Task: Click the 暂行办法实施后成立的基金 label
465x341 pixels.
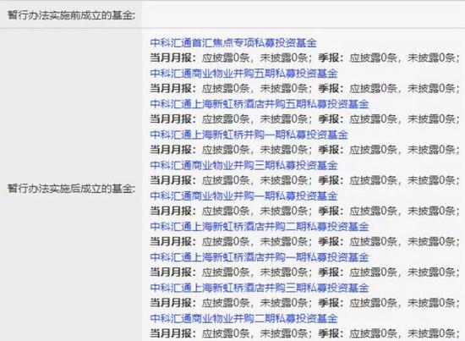Action: tap(71, 189)
